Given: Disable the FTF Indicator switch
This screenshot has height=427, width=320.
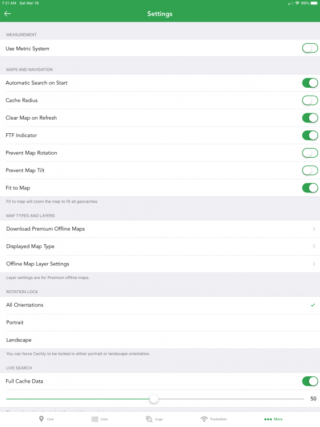Looking at the screenshot, I should 310,136.
